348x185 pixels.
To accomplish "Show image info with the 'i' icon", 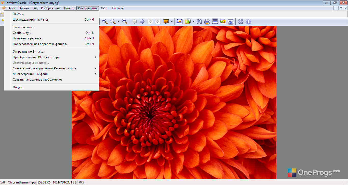I will (249, 22).
